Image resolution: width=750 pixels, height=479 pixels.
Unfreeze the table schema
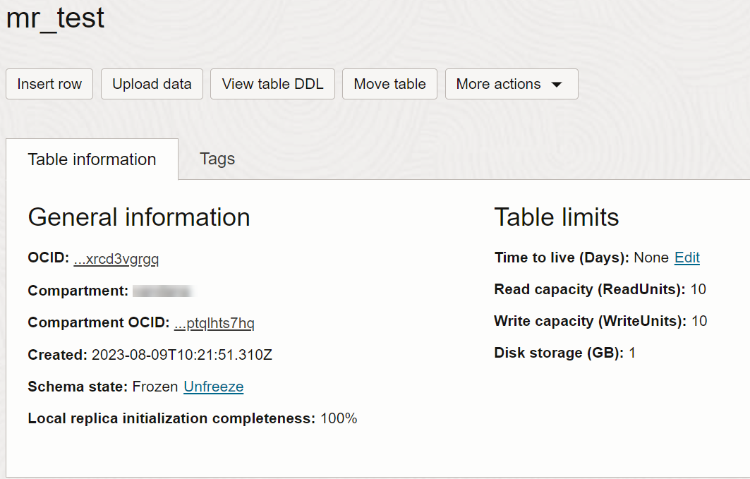[214, 387]
